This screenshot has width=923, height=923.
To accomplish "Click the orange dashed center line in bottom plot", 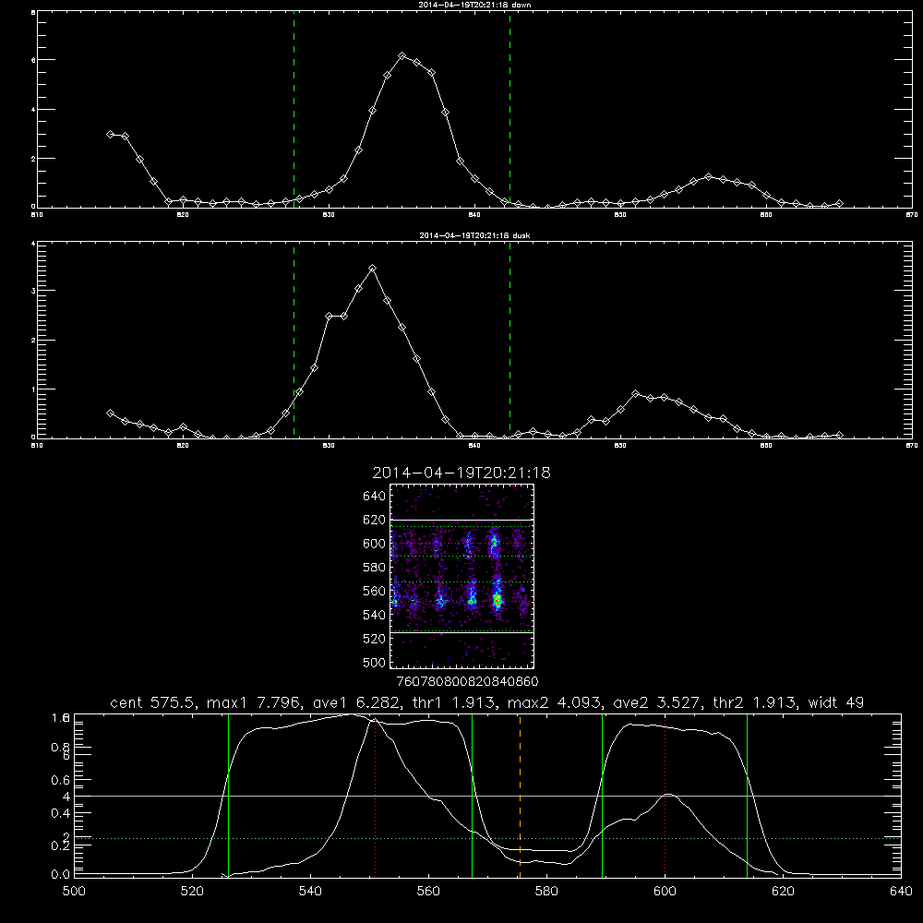I will 520,795.
